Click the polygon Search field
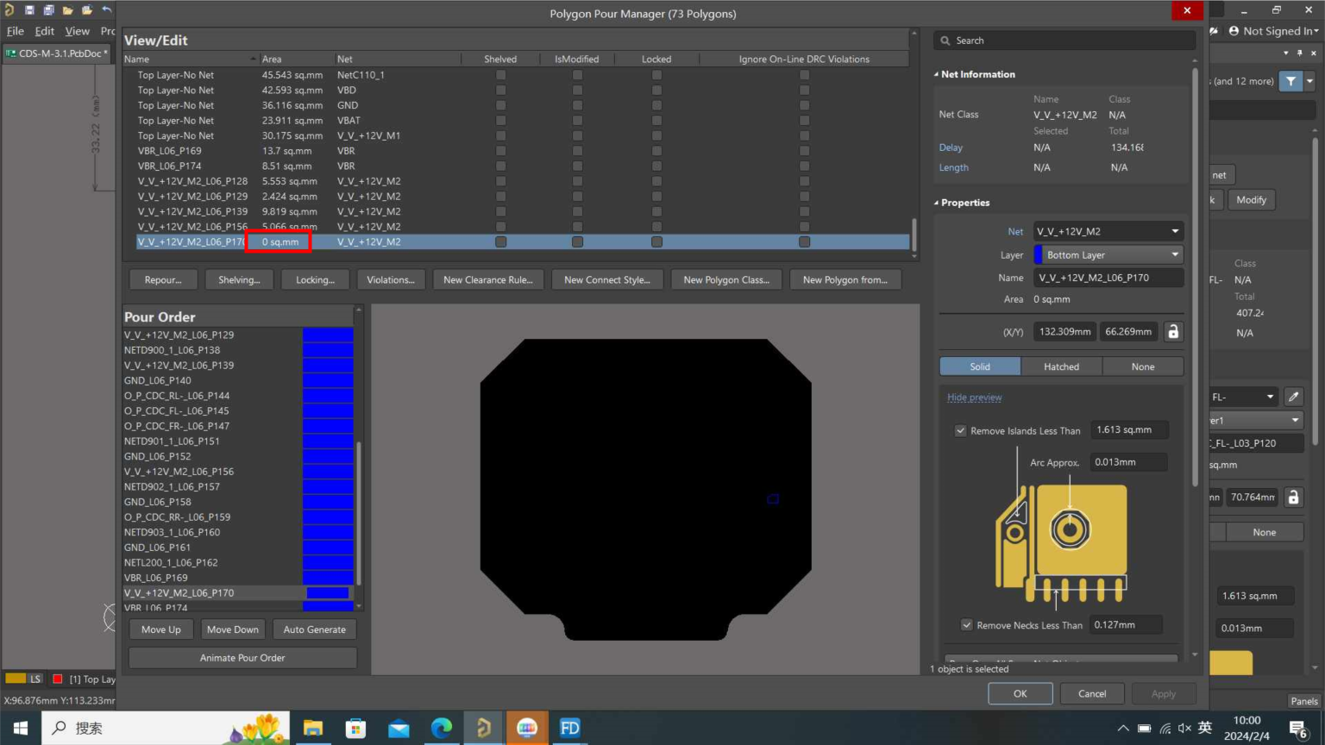 [x=1065, y=41]
